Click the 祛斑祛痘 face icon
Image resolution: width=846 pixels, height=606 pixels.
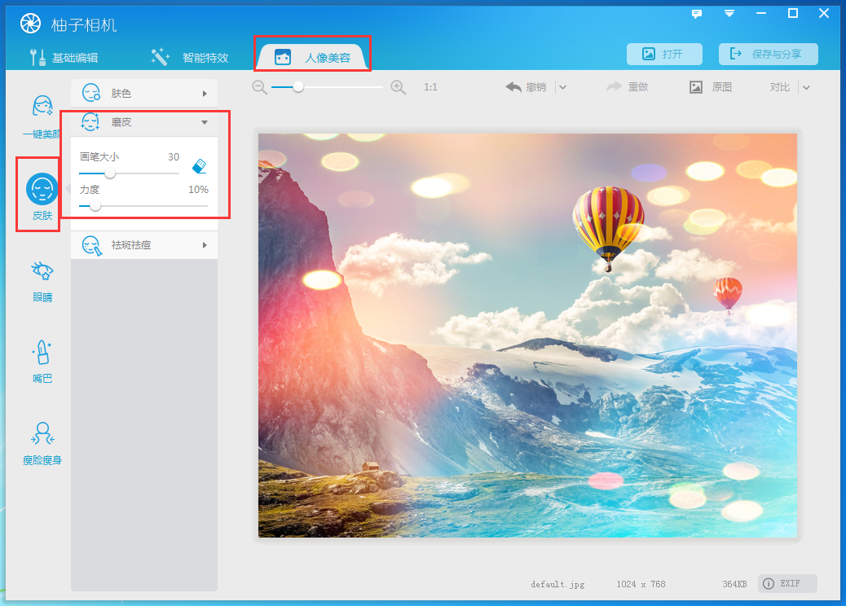pos(92,245)
